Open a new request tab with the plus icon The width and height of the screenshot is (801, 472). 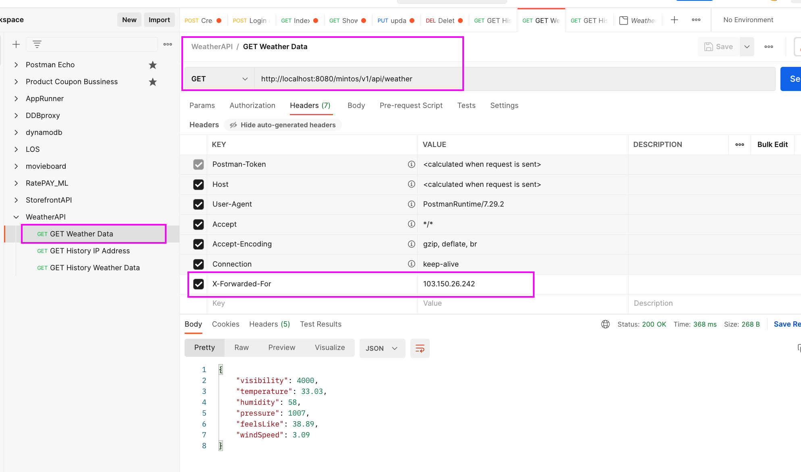point(674,20)
